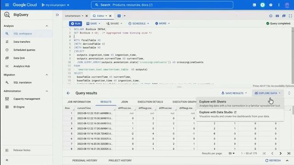This screenshot has width=294, height=165.
Task: Switch to the Editor tab
Action: [x=100, y=16]
